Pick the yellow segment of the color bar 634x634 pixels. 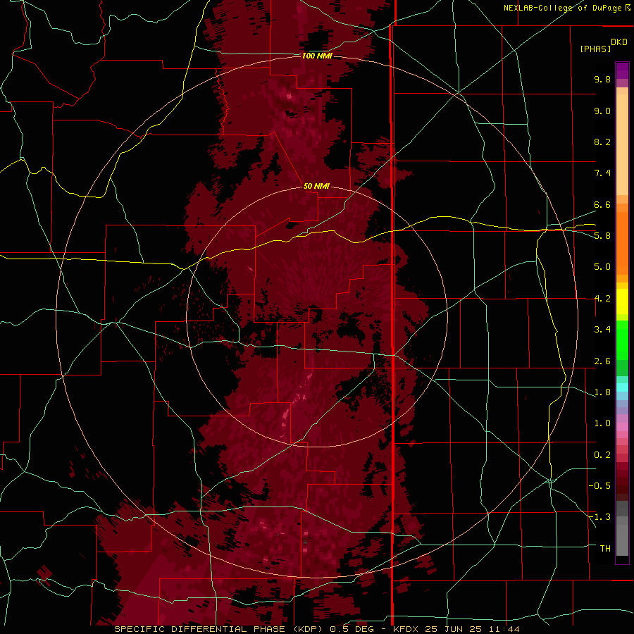pos(622,302)
